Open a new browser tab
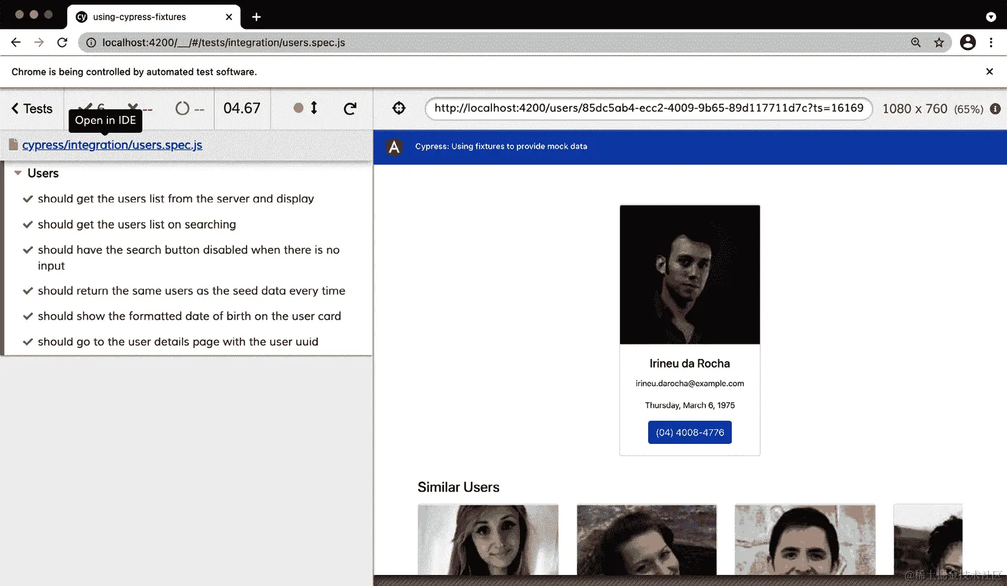Screen dimensions: 1007x586 point(256,17)
